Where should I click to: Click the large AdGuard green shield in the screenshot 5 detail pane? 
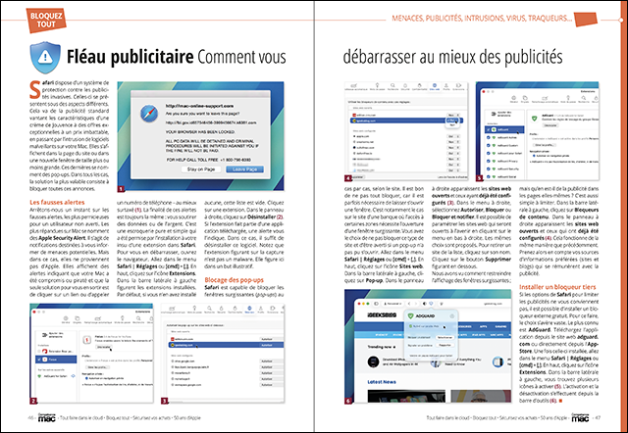[x=534, y=120]
